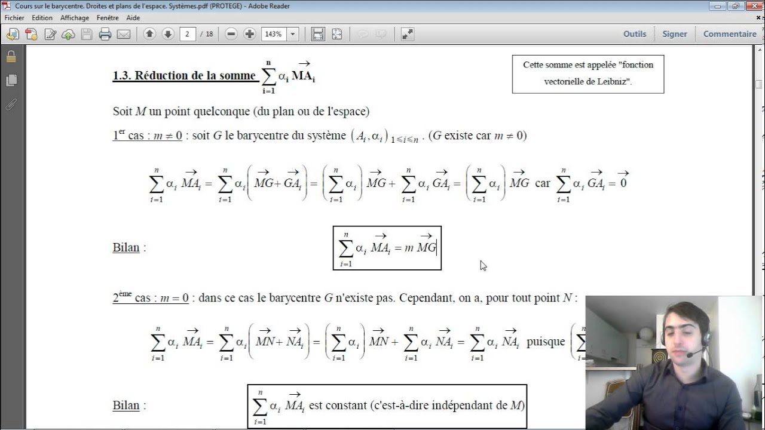The height and width of the screenshot is (430, 765).
Task: Open the Edition menu
Action: (42, 18)
